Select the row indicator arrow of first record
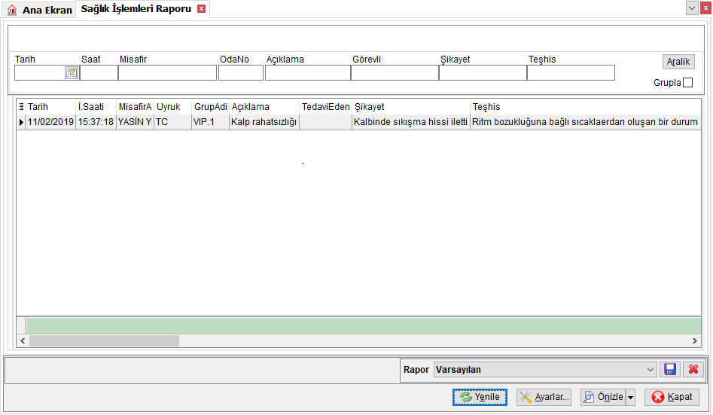Viewport: 713px width, 415px height. pos(21,122)
